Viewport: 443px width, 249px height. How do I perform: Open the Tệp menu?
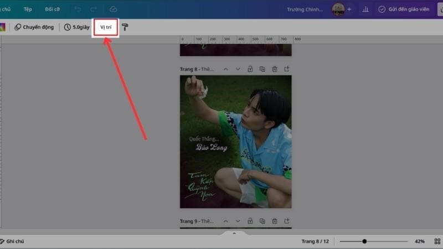(x=28, y=9)
